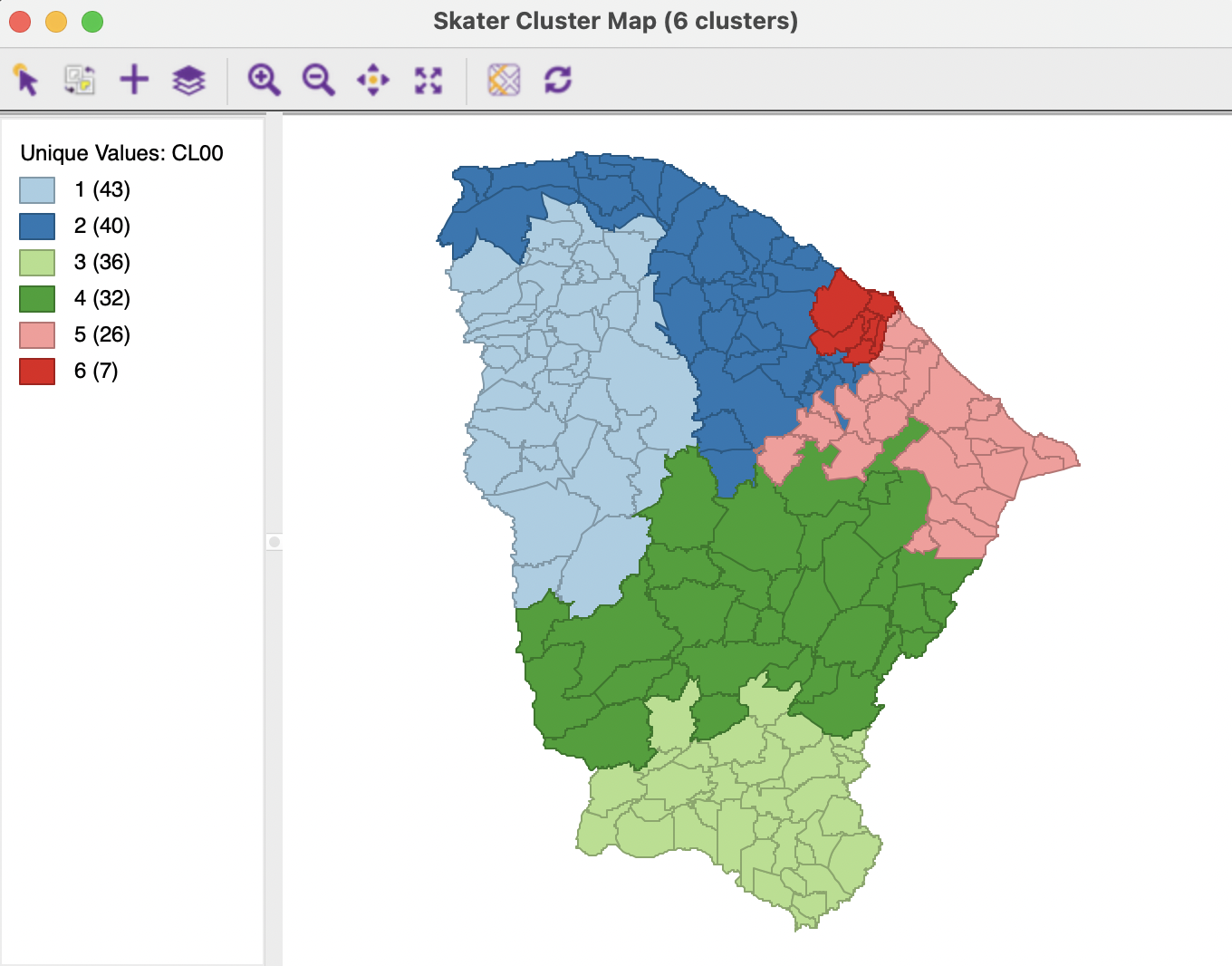Close the Skater Cluster Map window
1232x966 pixels.
20,21
